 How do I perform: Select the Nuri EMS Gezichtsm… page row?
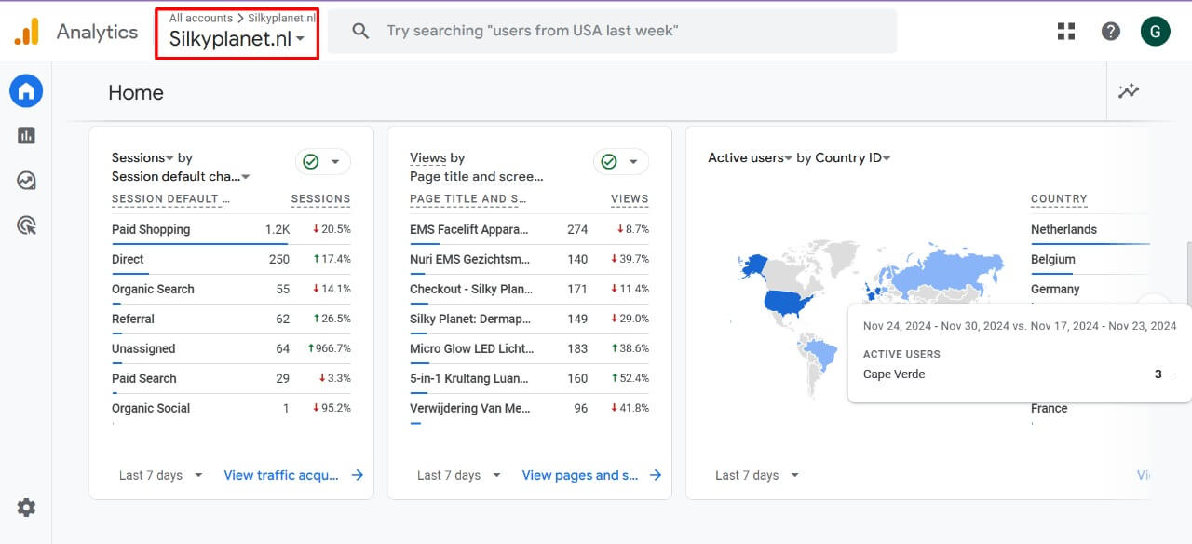[x=529, y=260]
